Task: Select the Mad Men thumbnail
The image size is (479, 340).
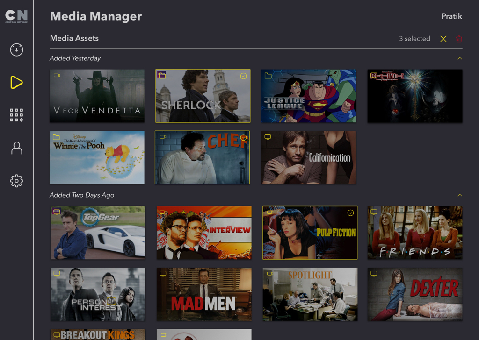Action: point(204,294)
